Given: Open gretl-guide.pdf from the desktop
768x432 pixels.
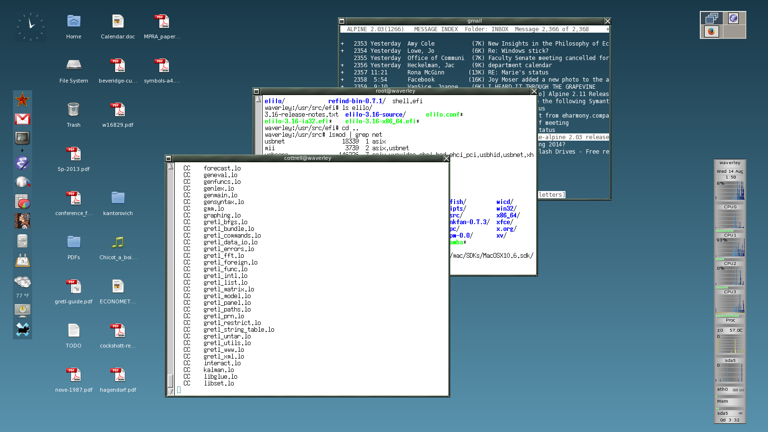Looking at the screenshot, I should [x=73, y=287].
